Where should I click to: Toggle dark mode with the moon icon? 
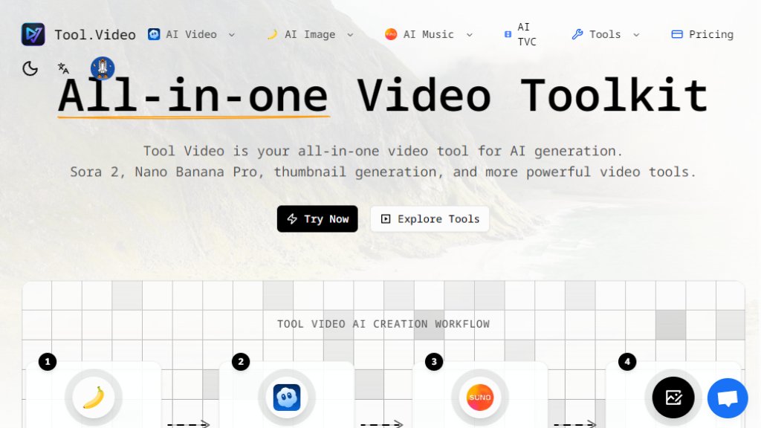click(x=30, y=68)
